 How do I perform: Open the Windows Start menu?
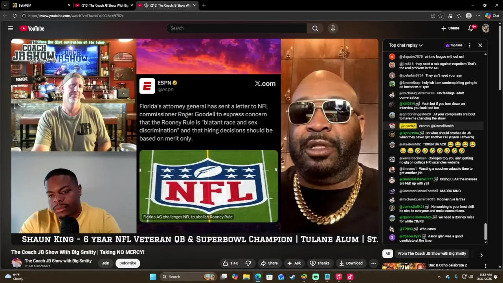click(x=153, y=277)
